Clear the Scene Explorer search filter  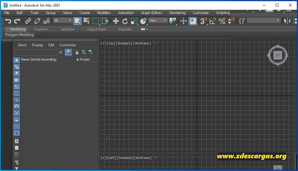(61, 52)
